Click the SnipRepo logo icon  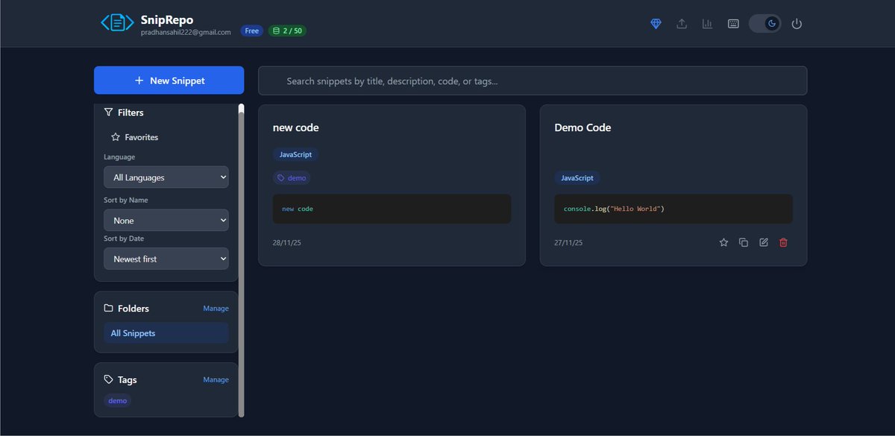[x=117, y=23]
